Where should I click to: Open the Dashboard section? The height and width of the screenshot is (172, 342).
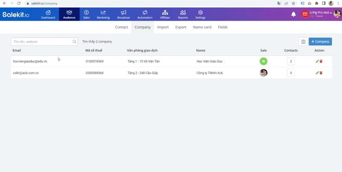[48, 14]
